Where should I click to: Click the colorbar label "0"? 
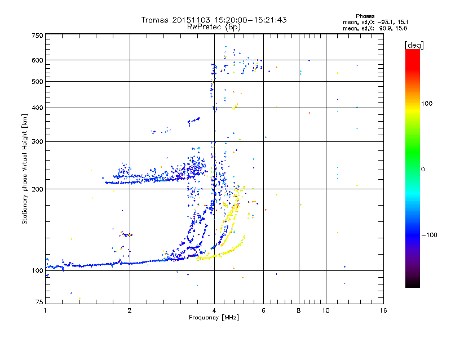[x=423, y=170]
